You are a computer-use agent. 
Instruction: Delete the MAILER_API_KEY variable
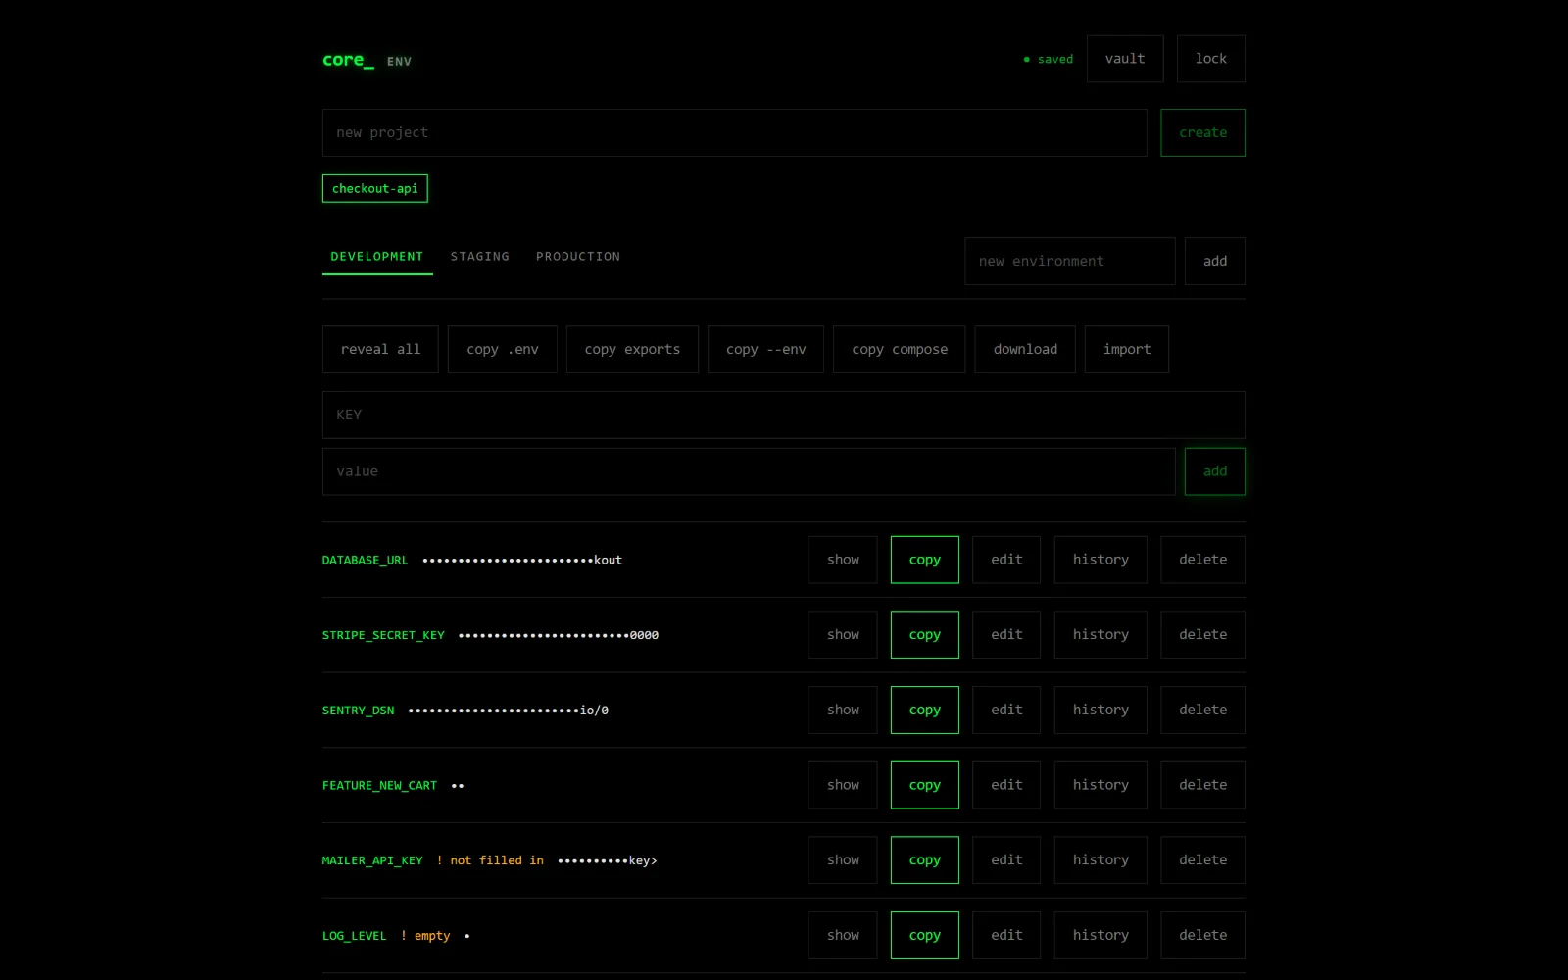pyautogui.click(x=1203, y=860)
